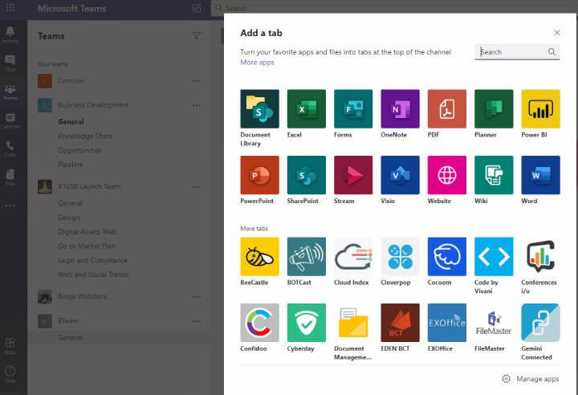Select the BOTCast app icon
578x395 pixels.
pos(307,256)
